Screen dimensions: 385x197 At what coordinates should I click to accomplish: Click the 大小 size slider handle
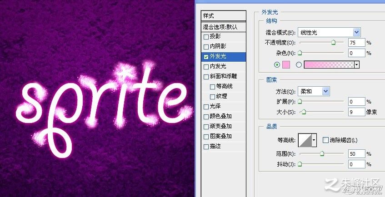coord(304,112)
